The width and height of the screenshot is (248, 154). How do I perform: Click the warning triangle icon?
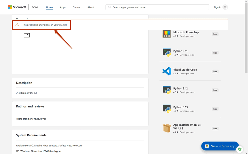tap(17, 25)
